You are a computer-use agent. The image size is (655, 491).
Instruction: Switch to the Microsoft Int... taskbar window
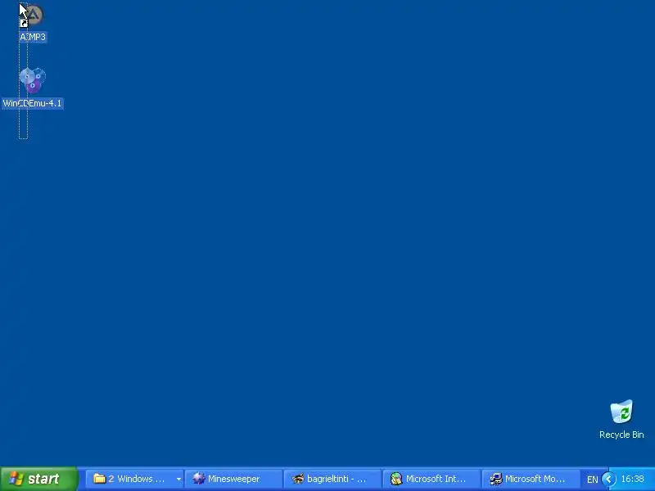click(x=431, y=479)
